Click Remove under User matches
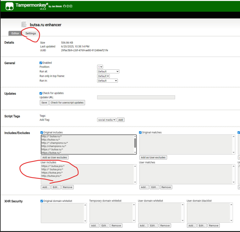Screen dimensions: 240x232 point(166,187)
